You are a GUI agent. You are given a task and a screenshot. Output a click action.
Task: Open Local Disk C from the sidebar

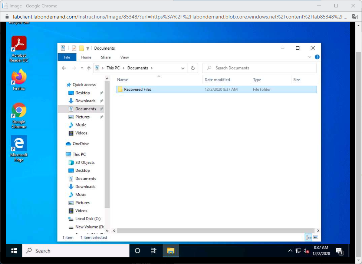(x=87, y=218)
